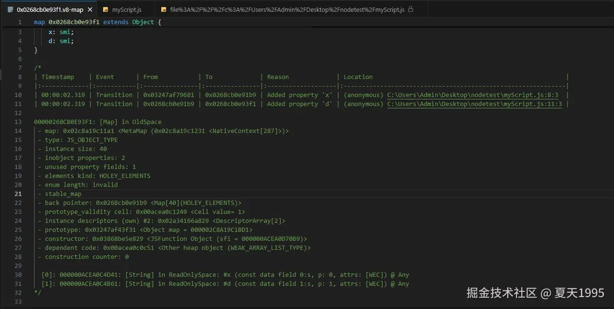Click the 'Added property 'x'' reason cell
614x309 pixels.
(x=300, y=95)
